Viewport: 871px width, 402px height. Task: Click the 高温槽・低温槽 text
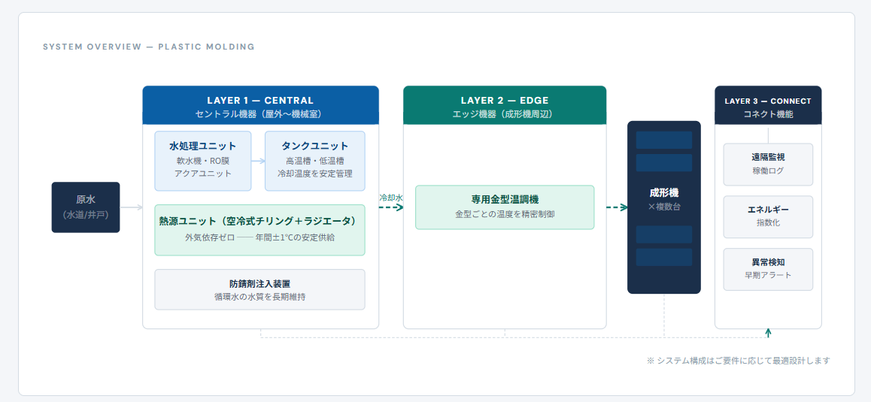[315, 161]
